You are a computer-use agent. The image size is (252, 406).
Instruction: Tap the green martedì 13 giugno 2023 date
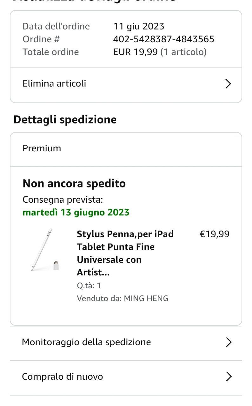click(x=76, y=213)
